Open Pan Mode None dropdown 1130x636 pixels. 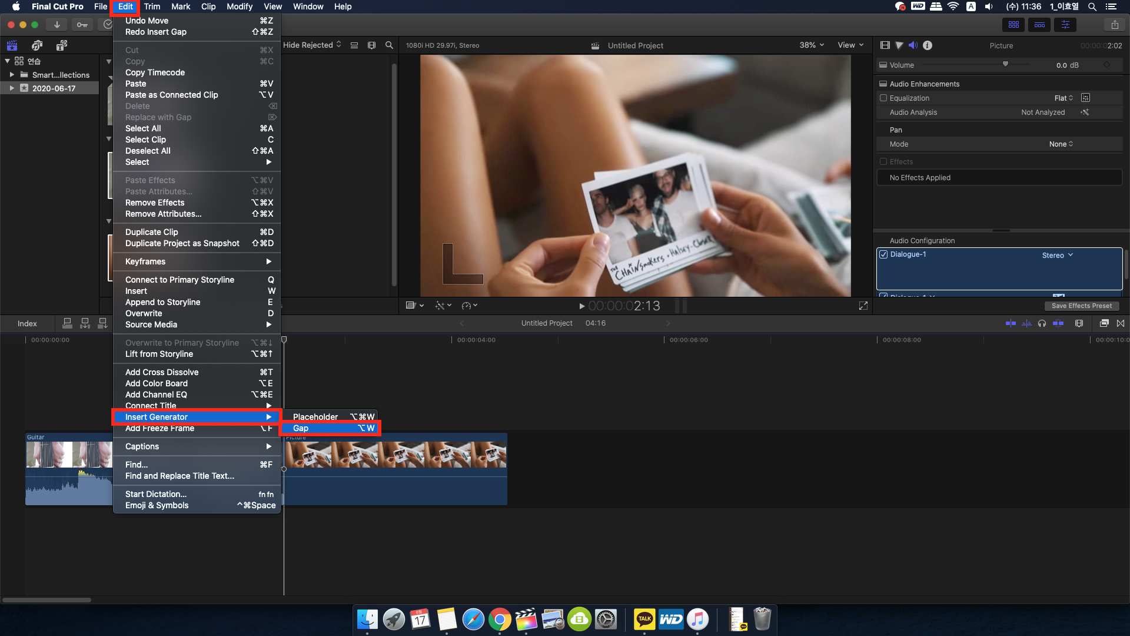(1061, 144)
